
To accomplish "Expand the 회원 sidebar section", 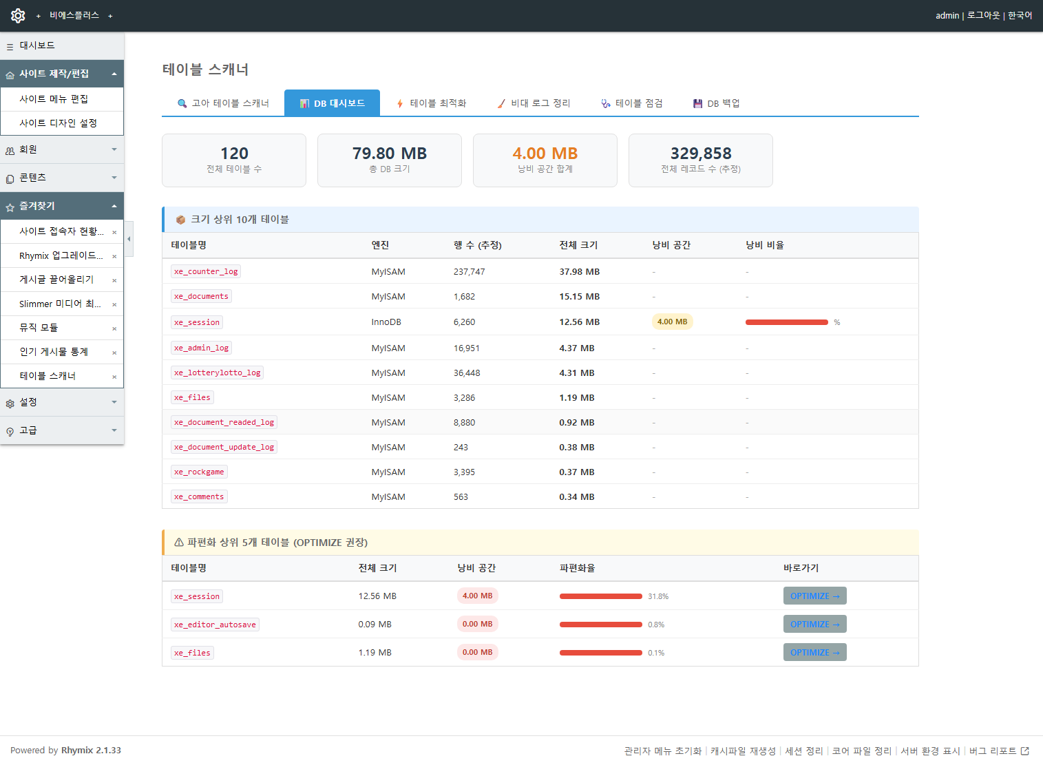I will 62,149.
